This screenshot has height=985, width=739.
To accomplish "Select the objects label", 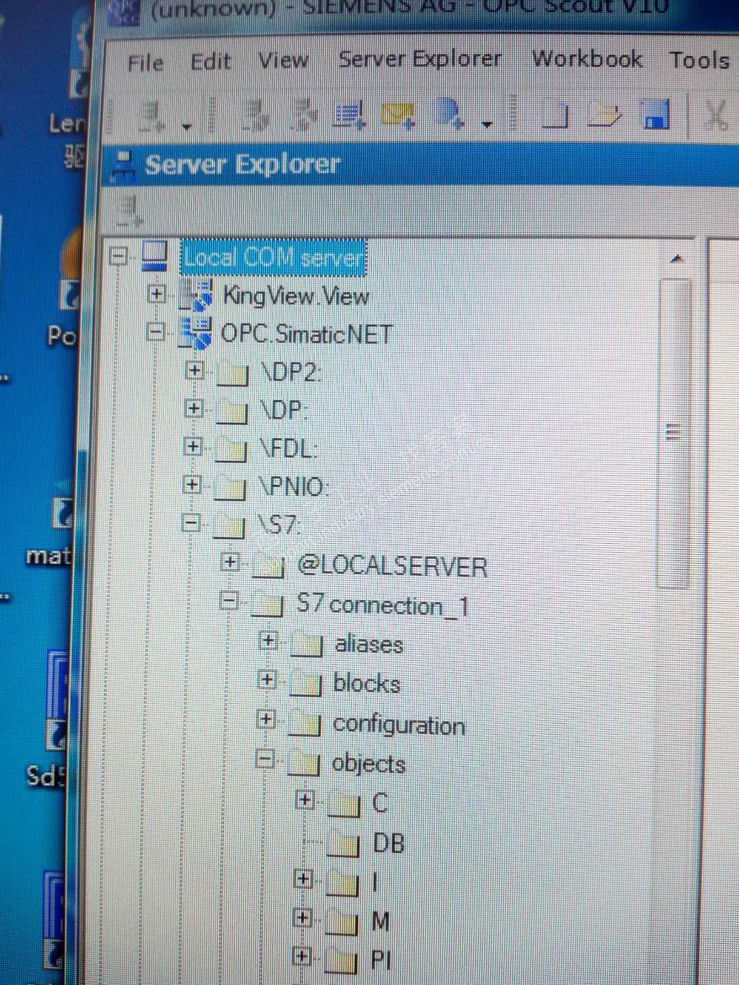I will tap(368, 763).
